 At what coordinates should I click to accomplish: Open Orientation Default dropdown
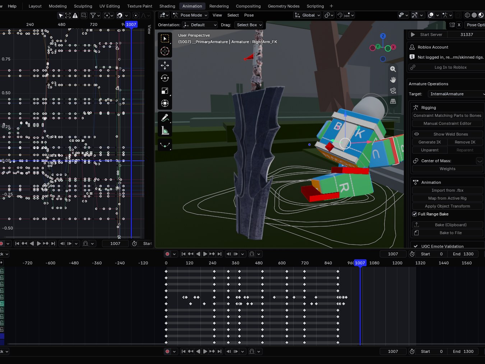200,25
